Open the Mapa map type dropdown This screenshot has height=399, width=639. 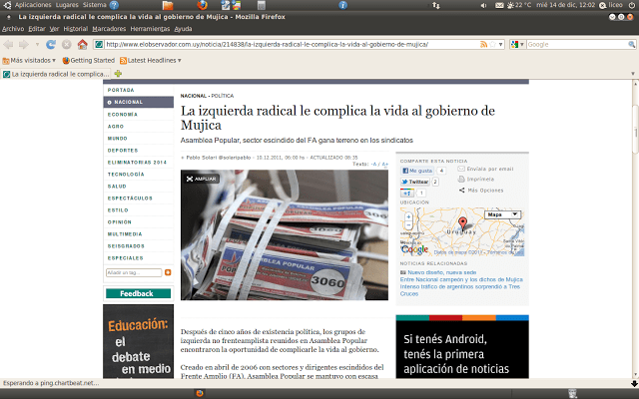pyautogui.click(x=500, y=214)
